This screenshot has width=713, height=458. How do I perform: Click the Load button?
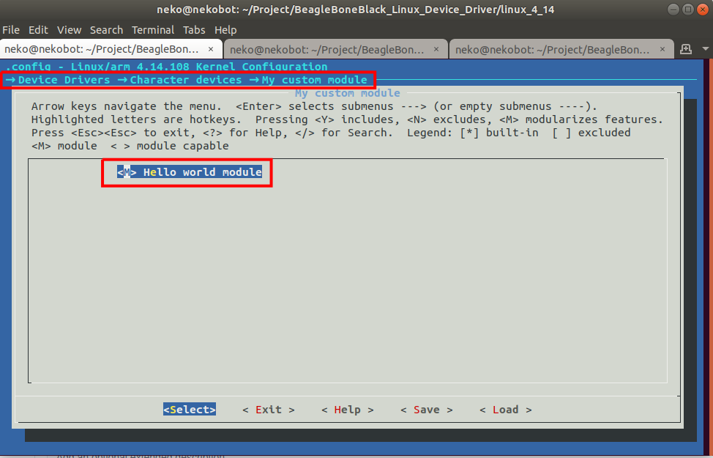click(506, 410)
